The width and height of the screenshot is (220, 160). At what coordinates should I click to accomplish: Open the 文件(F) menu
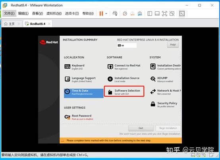(x=9, y=13)
